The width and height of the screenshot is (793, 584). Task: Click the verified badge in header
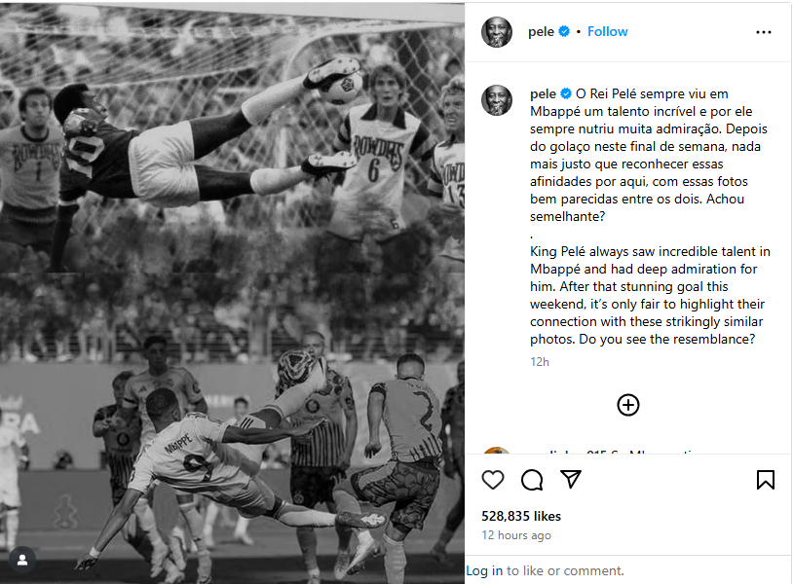tap(564, 32)
